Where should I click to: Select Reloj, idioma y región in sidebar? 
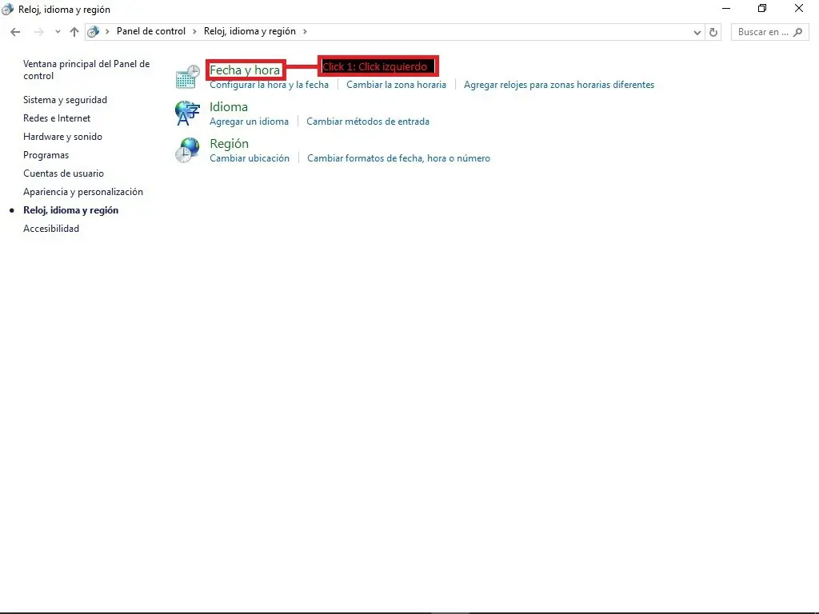pyautogui.click(x=71, y=210)
